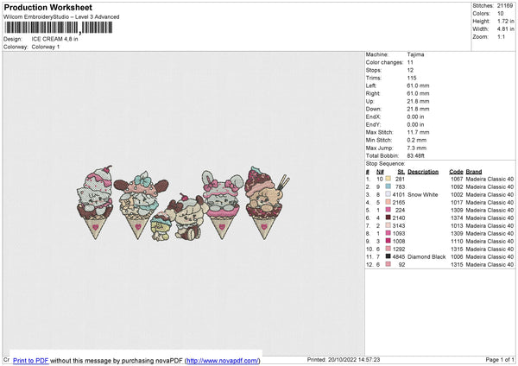Viewport: 518px width, 366px height.
Task: Select the Min Stitch value "0.2 mm"
Action: pos(417,140)
